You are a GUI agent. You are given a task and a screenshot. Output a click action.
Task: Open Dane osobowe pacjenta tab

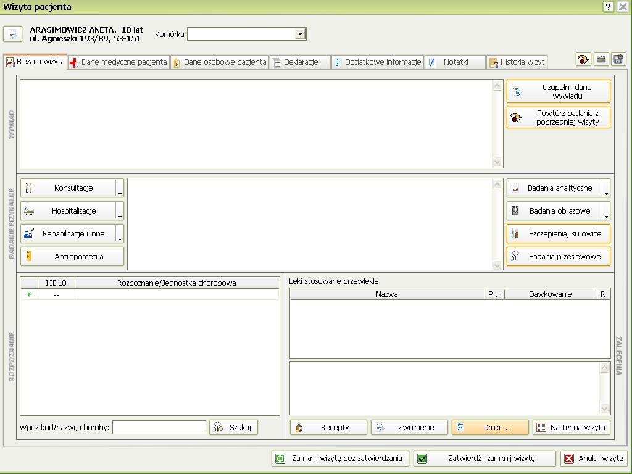[x=220, y=62]
